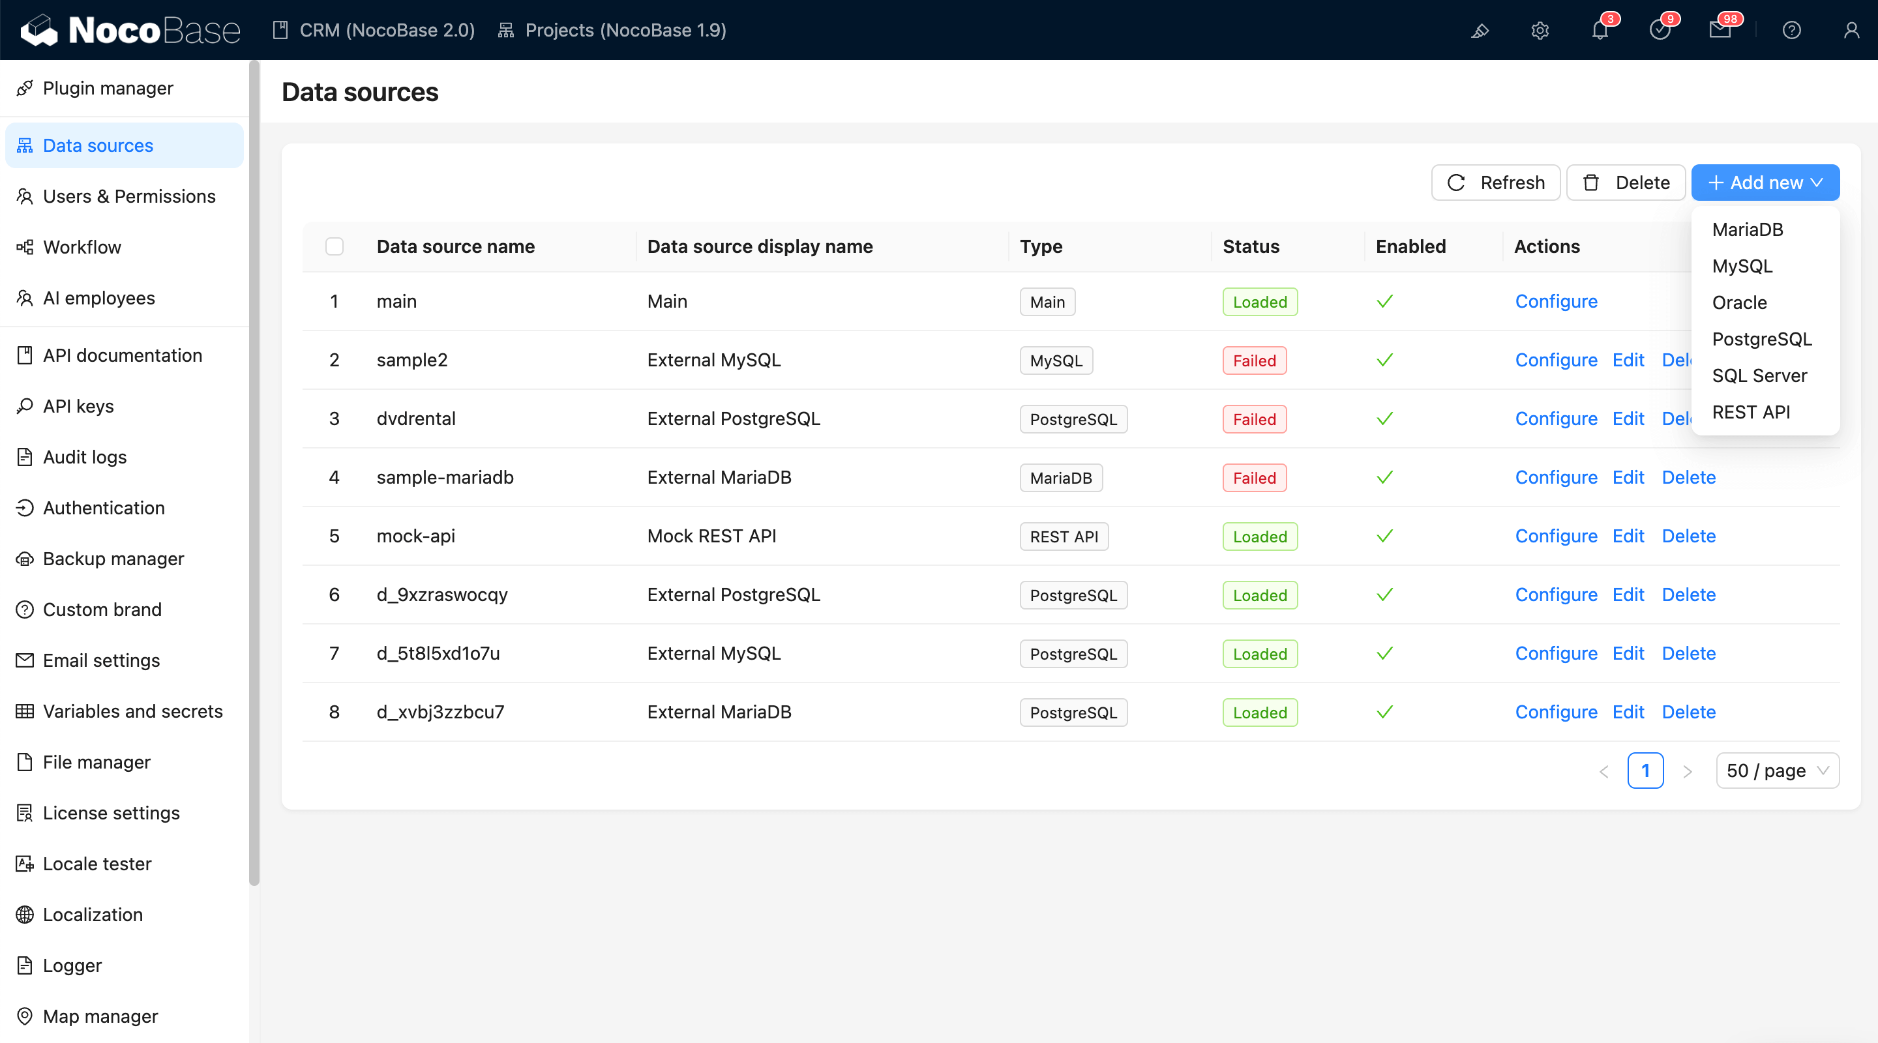Select PostgreSQL from Add new menu
This screenshot has width=1878, height=1043.
click(x=1761, y=339)
